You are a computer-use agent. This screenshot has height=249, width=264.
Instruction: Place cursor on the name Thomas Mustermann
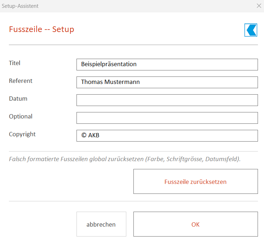[110, 82]
